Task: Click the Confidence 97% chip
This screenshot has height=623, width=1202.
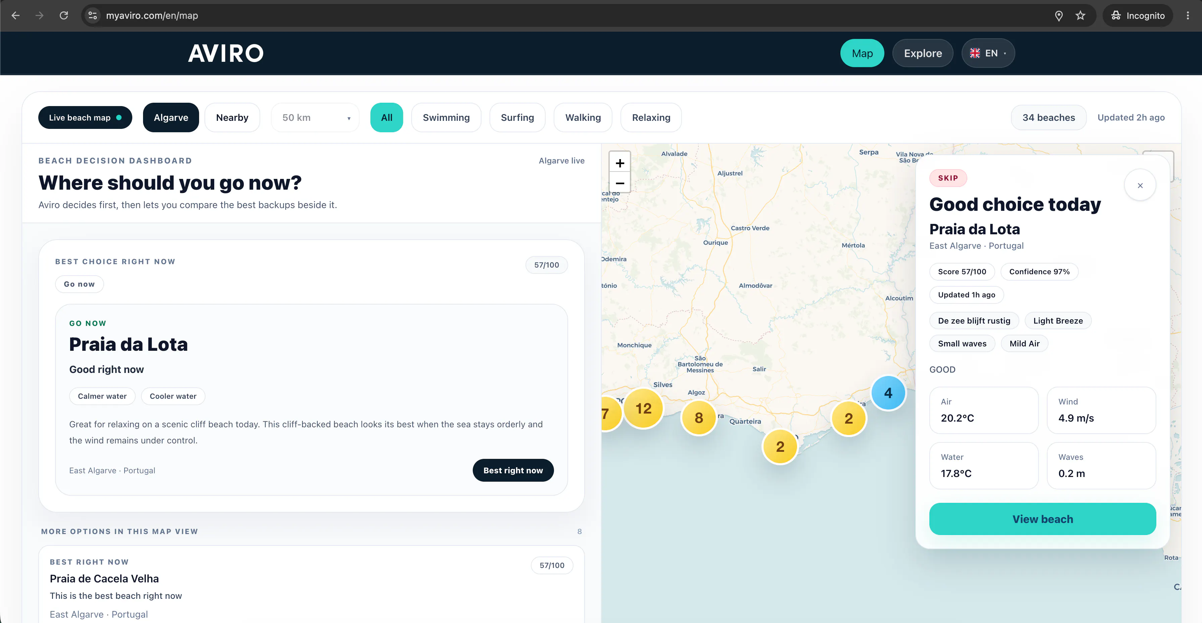Action: [1039, 272]
